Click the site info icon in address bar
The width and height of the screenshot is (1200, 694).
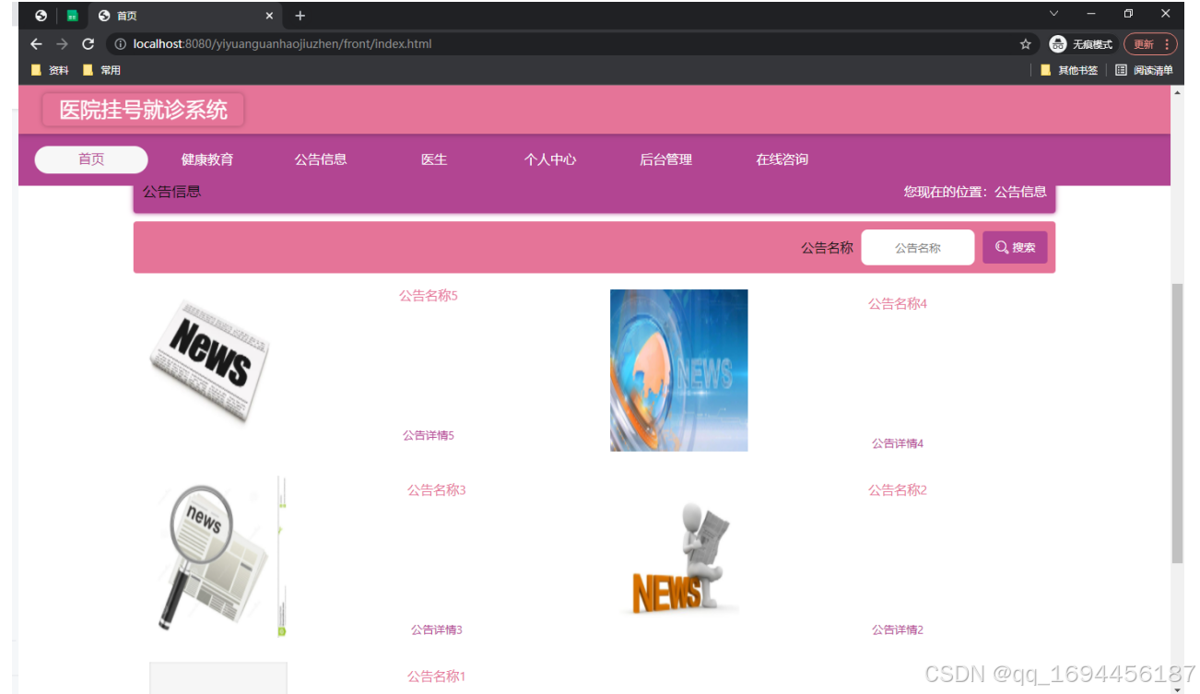[121, 44]
